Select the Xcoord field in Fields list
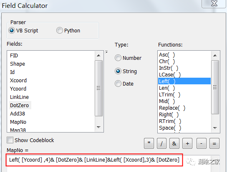Image resolution: width=227 pixels, height=172 pixels. coord(18,81)
